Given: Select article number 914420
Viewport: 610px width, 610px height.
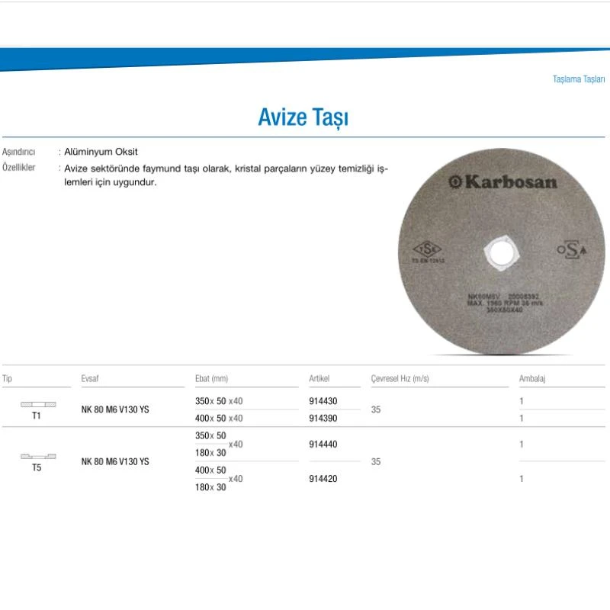Looking at the screenshot, I should pos(323,479).
